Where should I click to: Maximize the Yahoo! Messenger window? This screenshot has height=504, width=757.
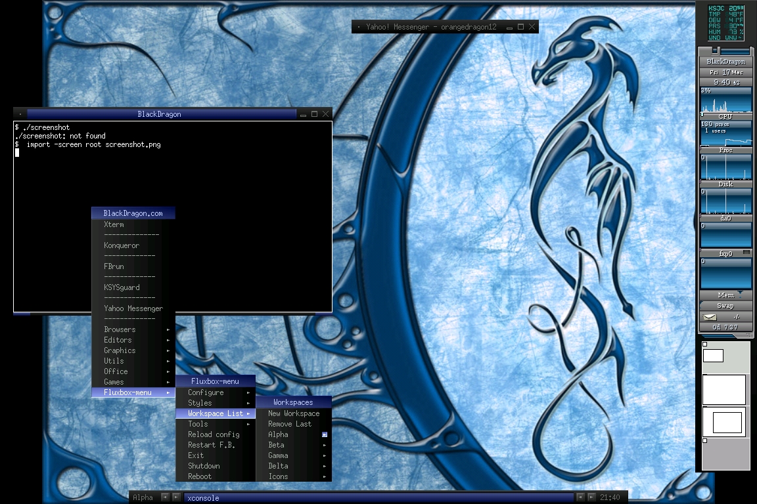(520, 27)
